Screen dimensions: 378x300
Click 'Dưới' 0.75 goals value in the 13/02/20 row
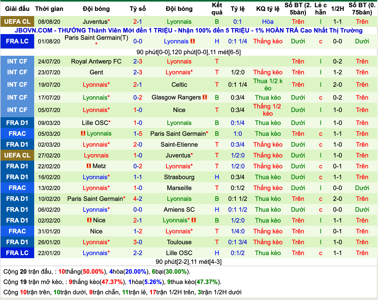[362, 188]
